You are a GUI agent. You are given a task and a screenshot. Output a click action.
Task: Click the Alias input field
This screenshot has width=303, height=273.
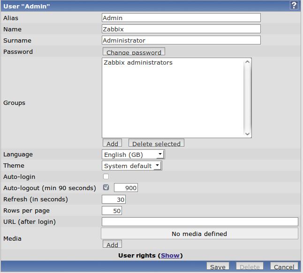pos(181,18)
